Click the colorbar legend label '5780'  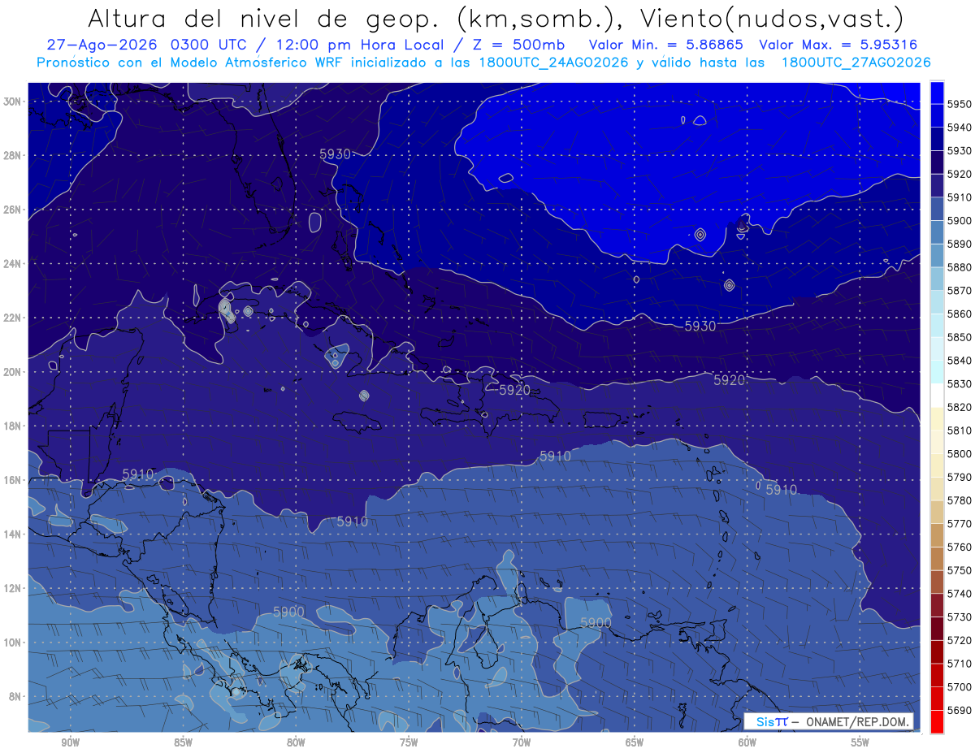[x=959, y=500]
